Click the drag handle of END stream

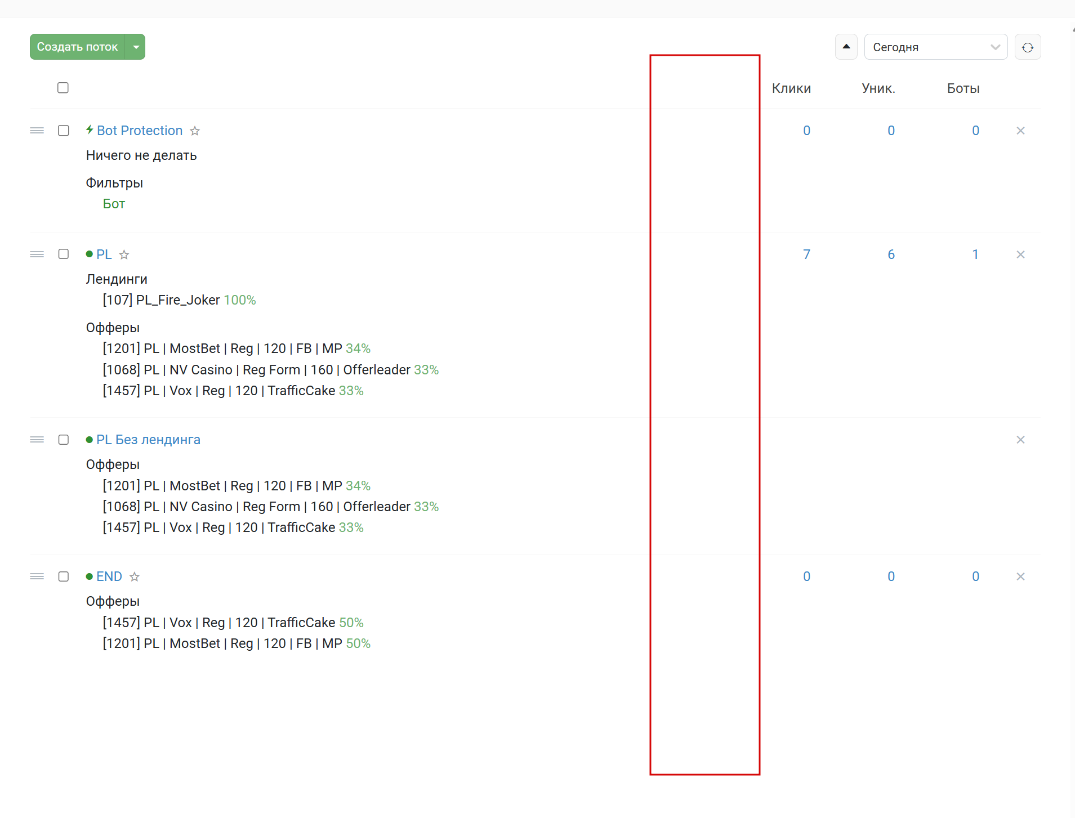coord(37,576)
